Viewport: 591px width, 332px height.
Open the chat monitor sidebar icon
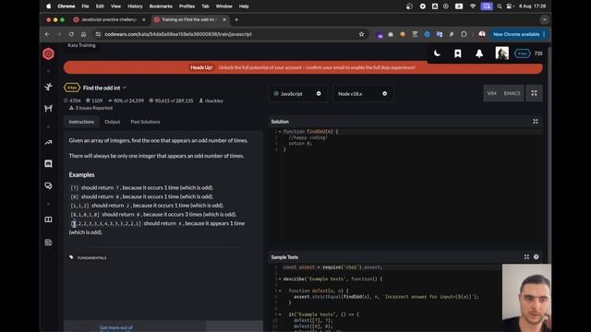point(48,164)
